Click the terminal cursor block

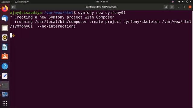[x=11, y=35]
